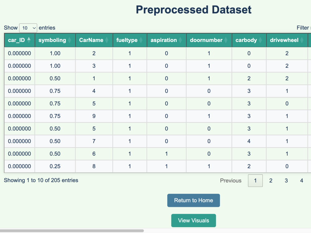This screenshot has height=233, width=311.
Task: Click the horizontal scrollbar at the bottom
Action: pyautogui.click(x=72, y=231)
